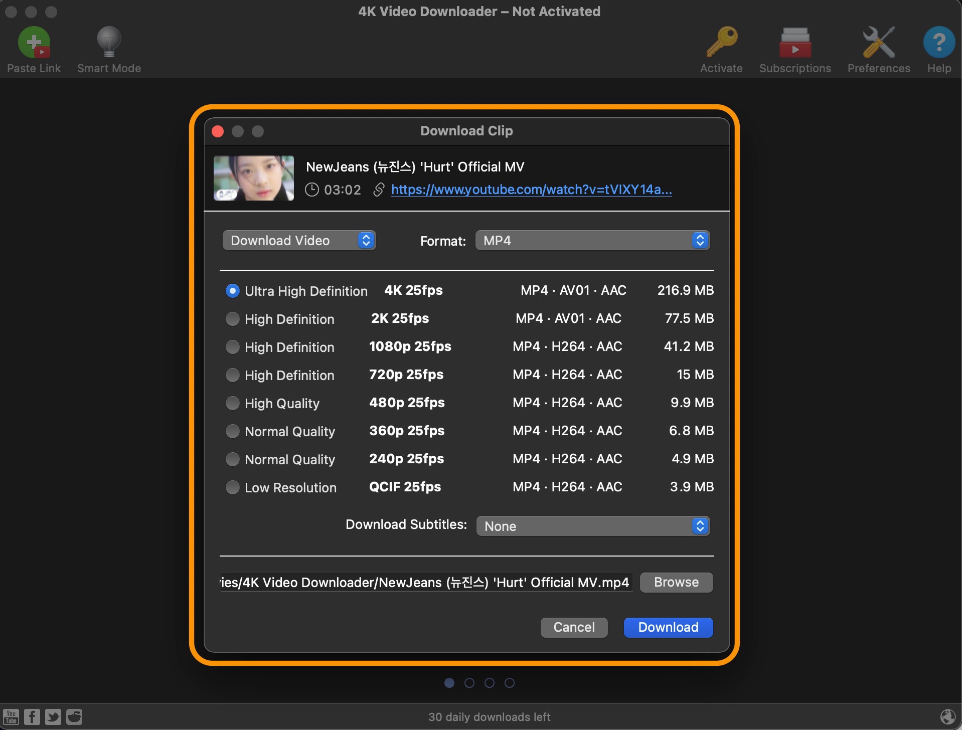Open the Download Video type dropdown

click(299, 241)
